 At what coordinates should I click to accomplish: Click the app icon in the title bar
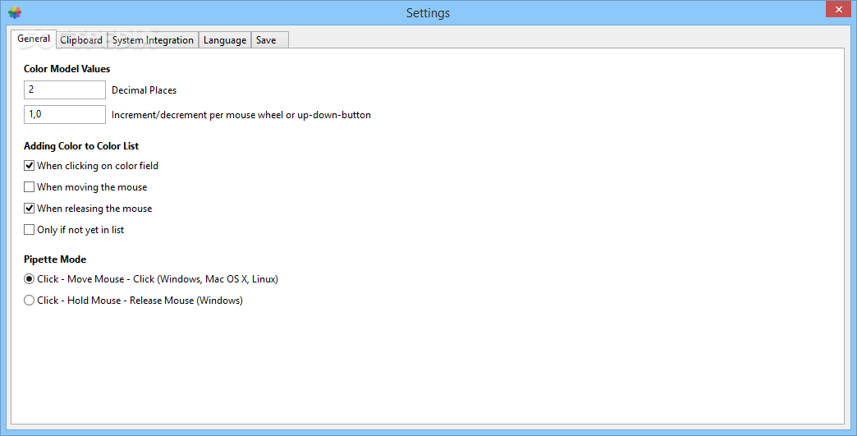click(15, 12)
